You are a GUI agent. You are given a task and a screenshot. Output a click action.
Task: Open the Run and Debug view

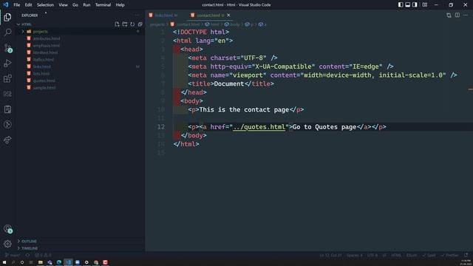(x=7, y=64)
